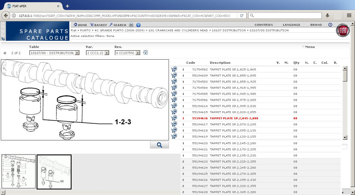Add part 55194617 to basket

(x=174, y=124)
